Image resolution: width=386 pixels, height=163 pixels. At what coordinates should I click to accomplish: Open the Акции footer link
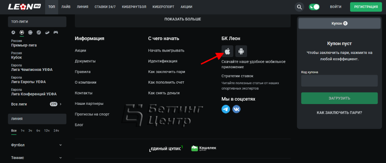coord(81,50)
